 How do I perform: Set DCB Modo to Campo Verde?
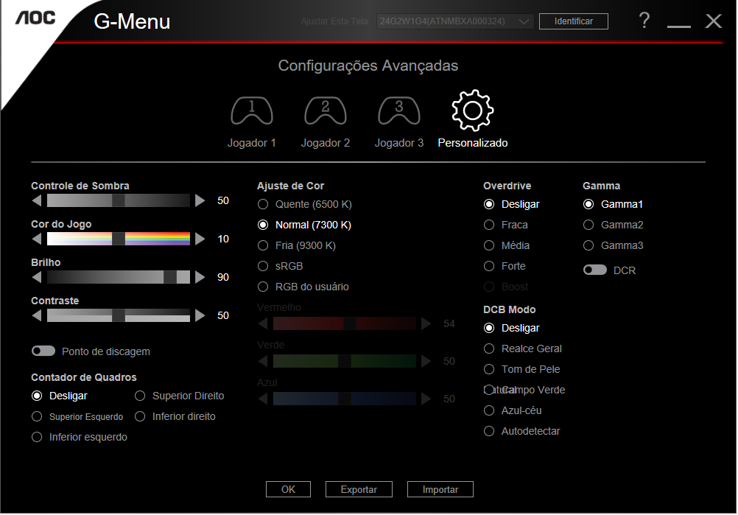[x=524, y=390]
